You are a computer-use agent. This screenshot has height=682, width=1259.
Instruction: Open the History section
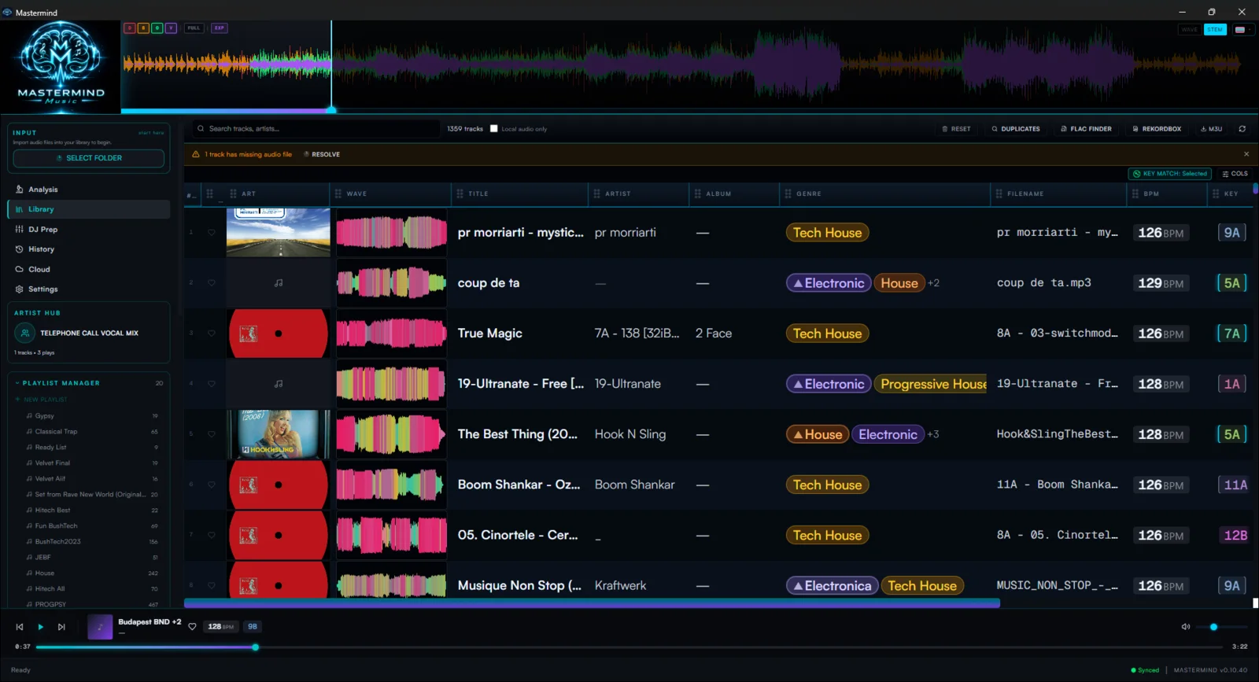pos(88,249)
